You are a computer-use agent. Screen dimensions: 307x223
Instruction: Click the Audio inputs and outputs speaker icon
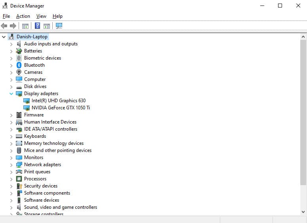point(19,44)
